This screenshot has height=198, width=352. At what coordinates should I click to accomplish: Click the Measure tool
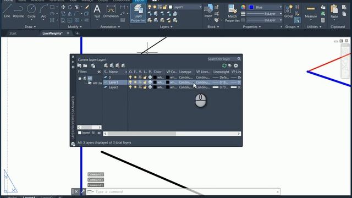coord(311,12)
